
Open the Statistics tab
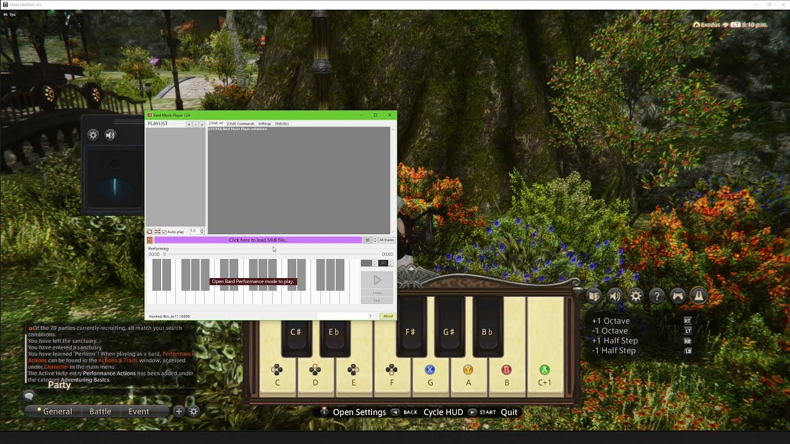(282, 123)
